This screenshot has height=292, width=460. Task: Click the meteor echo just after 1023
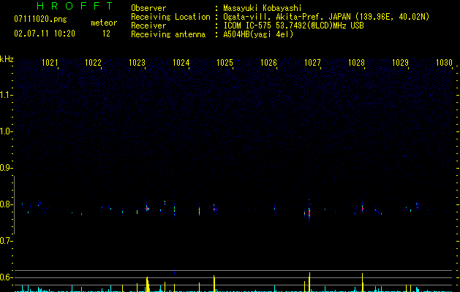(147, 208)
